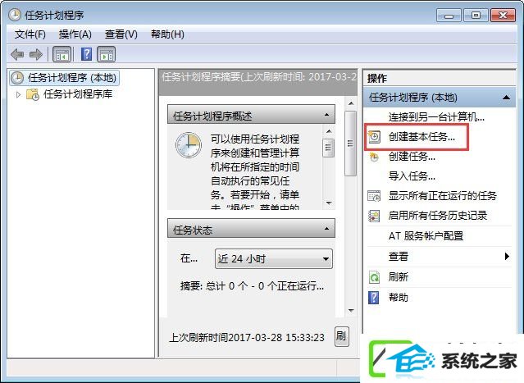Open the 操作(A) menu
The height and width of the screenshot is (383, 524).
75,34
